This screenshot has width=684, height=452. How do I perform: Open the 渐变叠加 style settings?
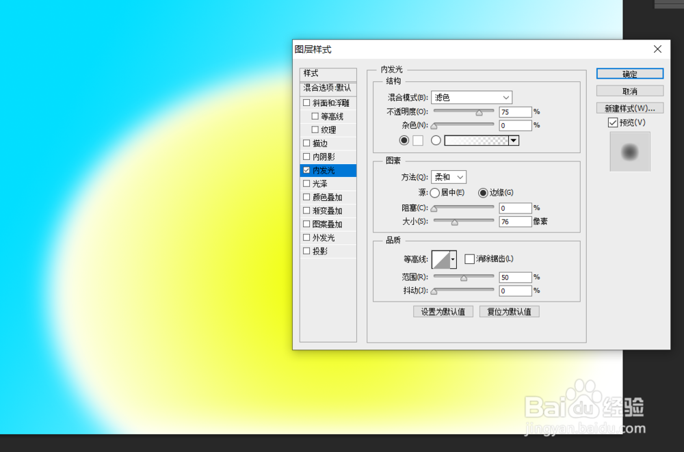[328, 211]
